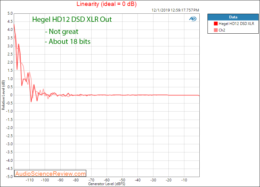
Task: Click the "-10" X-axis tick label
Action: point(184,180)
